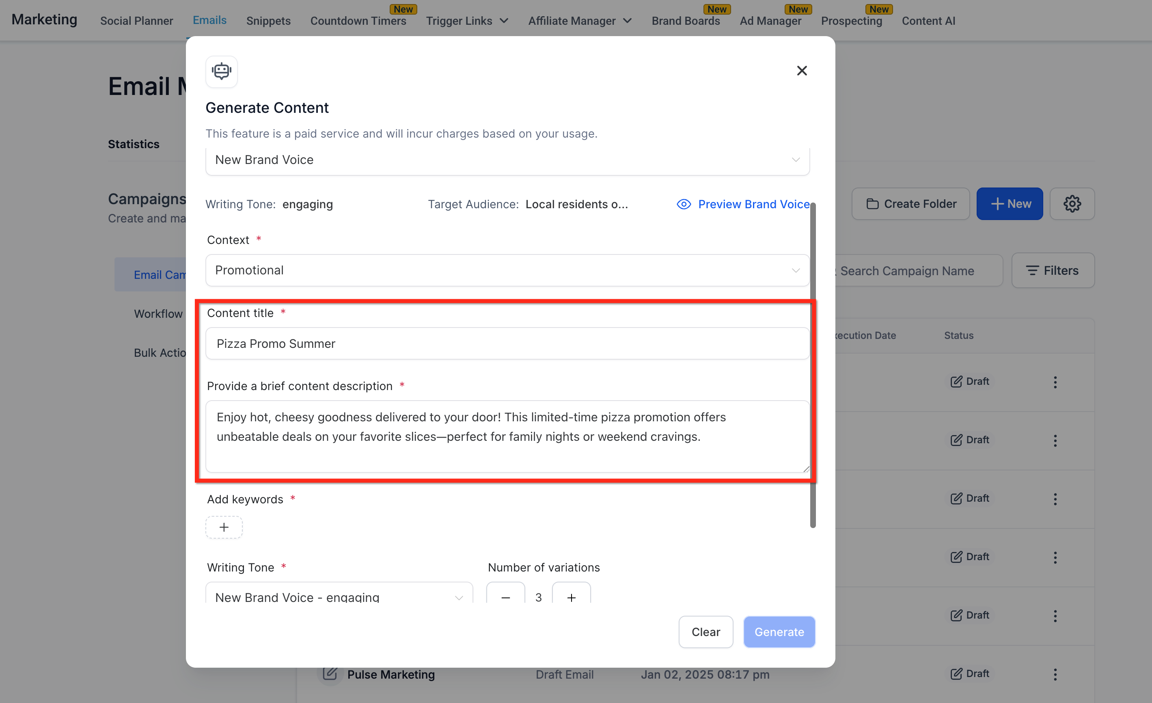Click the Create Folder button

pos(910,204)
